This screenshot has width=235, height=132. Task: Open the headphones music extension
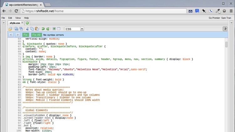224,11
